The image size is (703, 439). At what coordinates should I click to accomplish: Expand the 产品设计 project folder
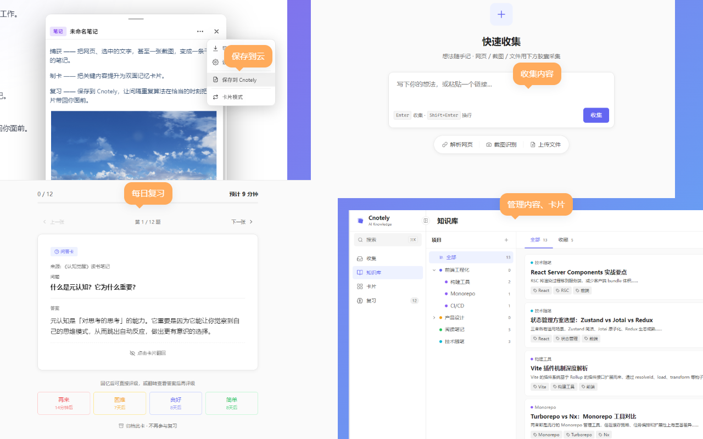[x=434, y=318]
